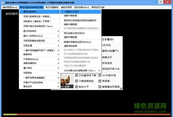Select 一键战斗力逆天 in the submenu
This screenshot has height=117, width=173.
point(80,12)
